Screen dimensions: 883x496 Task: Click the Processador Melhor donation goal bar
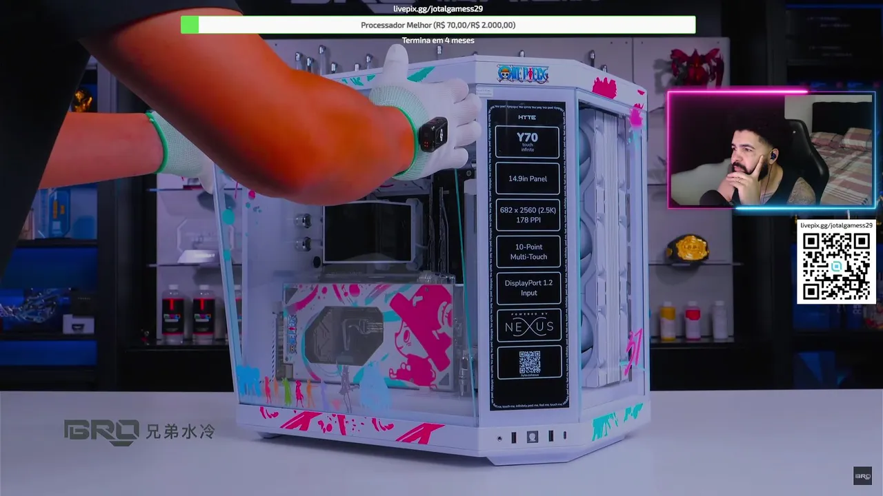[x=438, y=25]
